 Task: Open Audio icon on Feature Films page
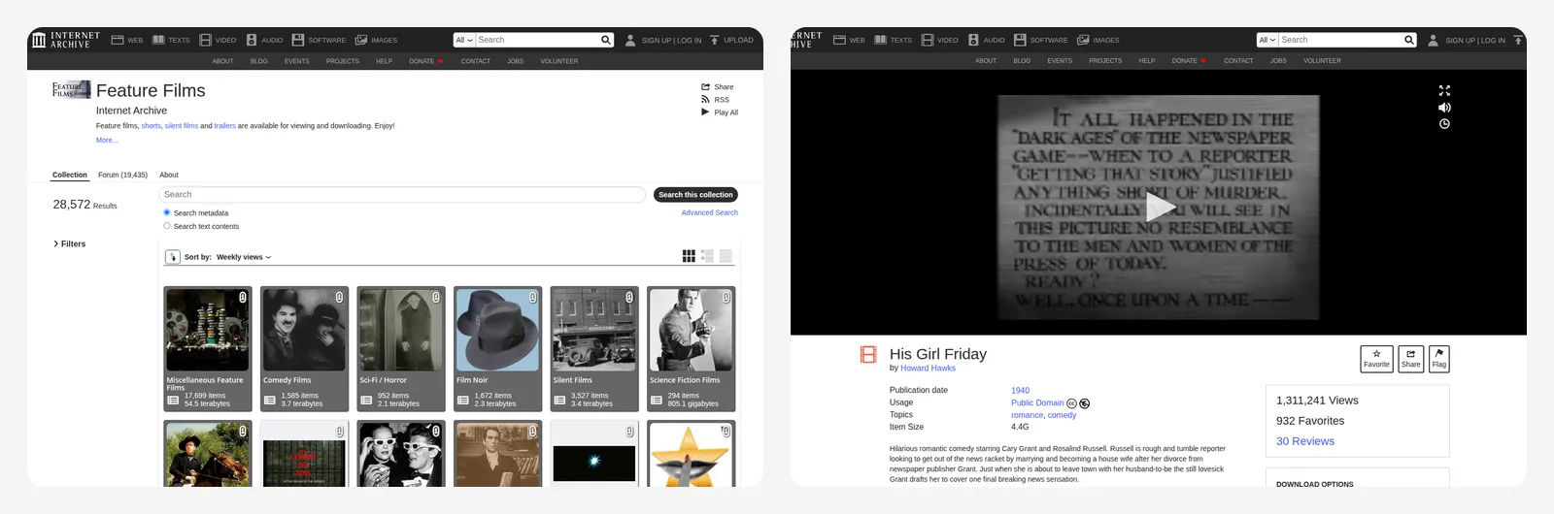[252, 40]
